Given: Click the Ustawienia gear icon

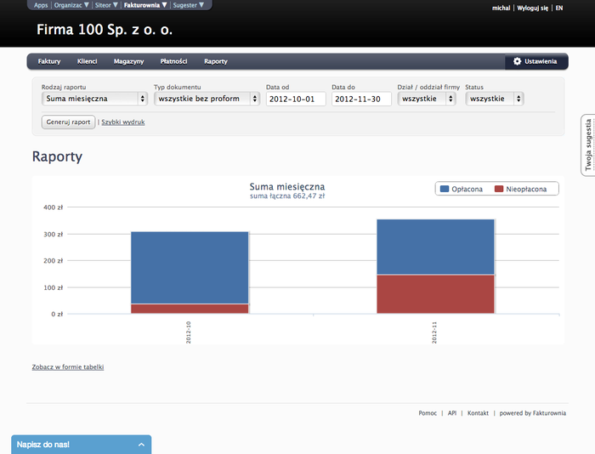Looking at the screenshot, I should (x=517, y=62).
